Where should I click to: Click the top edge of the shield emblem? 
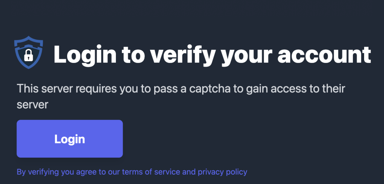click(28, 37)
